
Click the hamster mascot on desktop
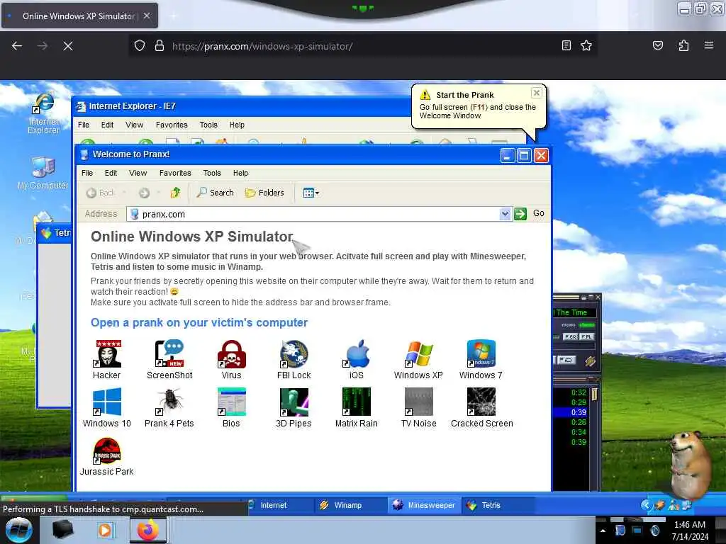[x=689, y=465]
